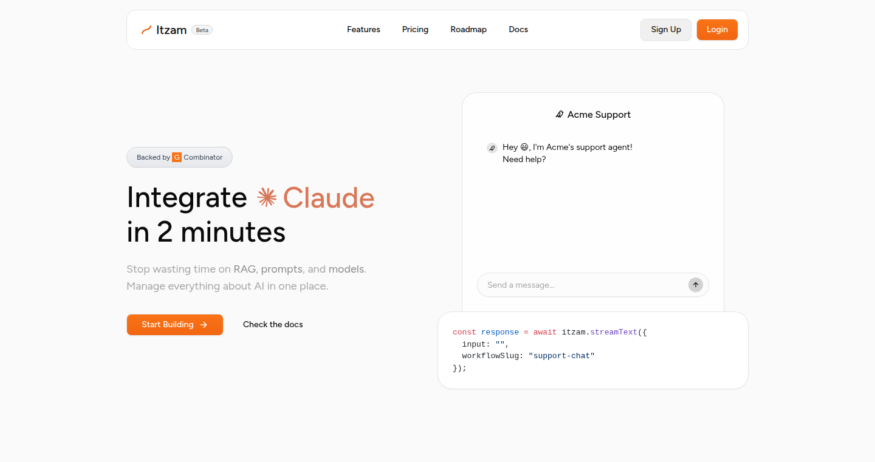The image size is (875, 462).
Task: Click the 'Stop wasting time on RAG' sentence
Action: (x=247, y=269)
